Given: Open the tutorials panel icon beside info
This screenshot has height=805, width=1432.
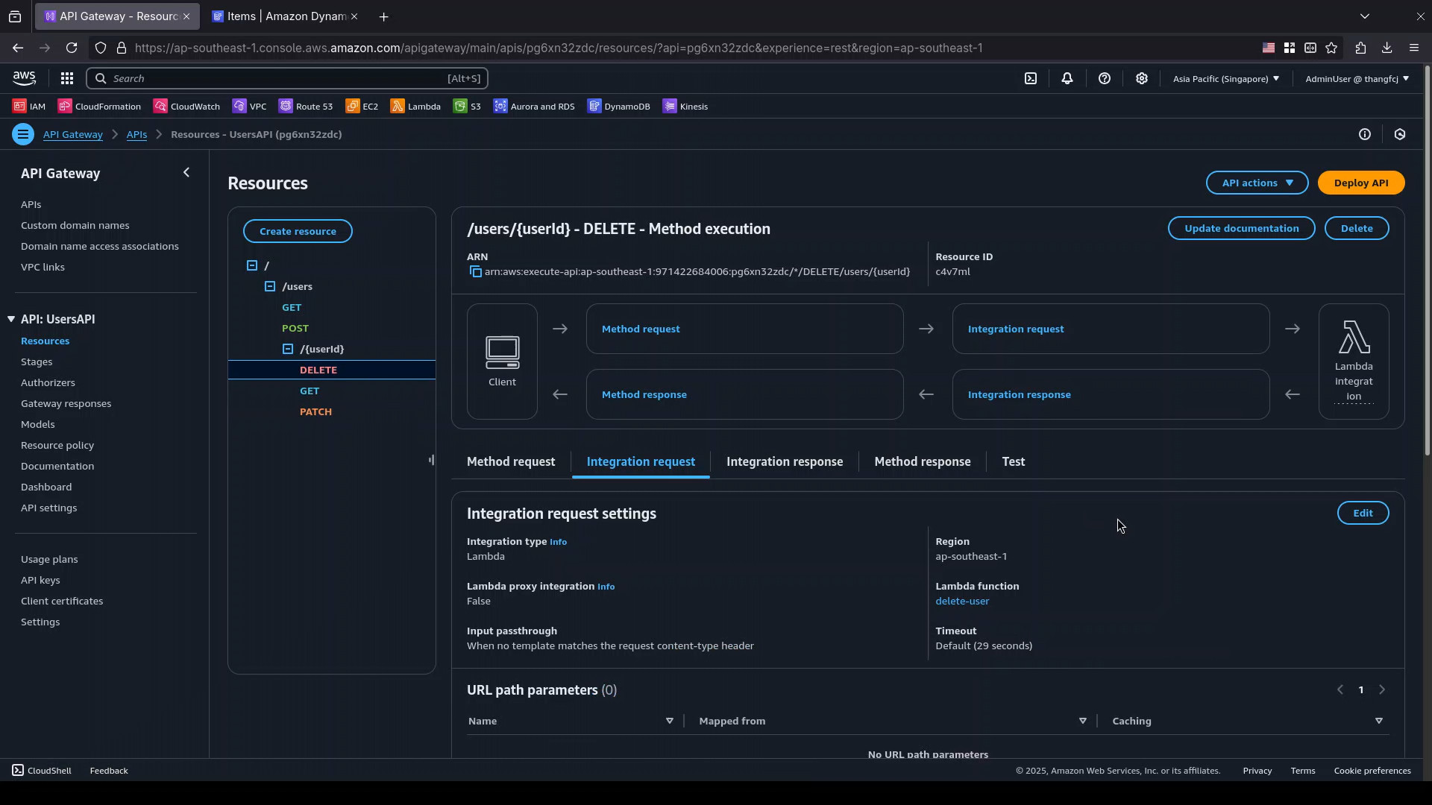Looking at the screenshot, I should click(x=1400, y=134).
